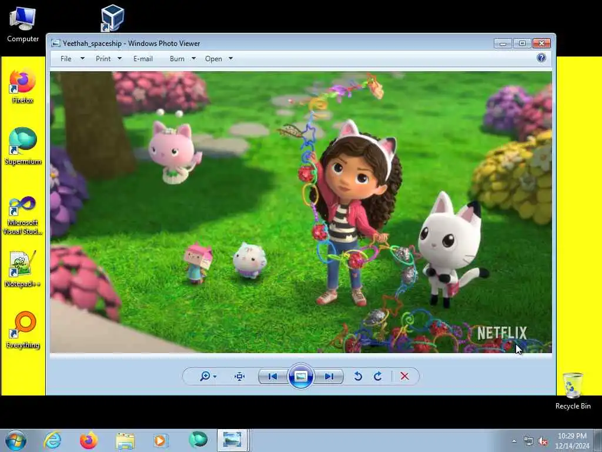Rotate the photo counterclockwise

(358, 376)
